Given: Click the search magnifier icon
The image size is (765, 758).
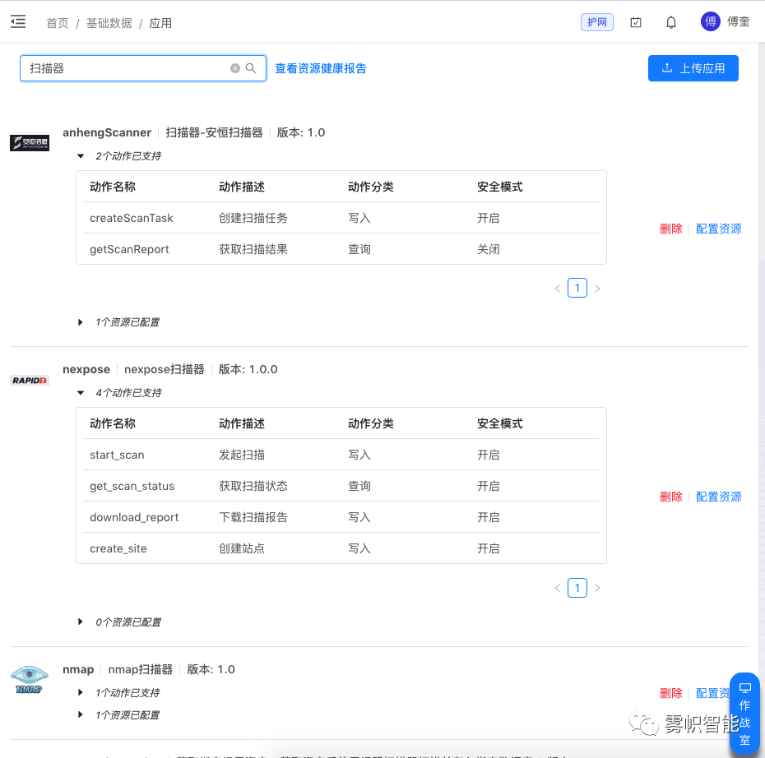Looking at the screenshot, I should (x=251, y=68).
